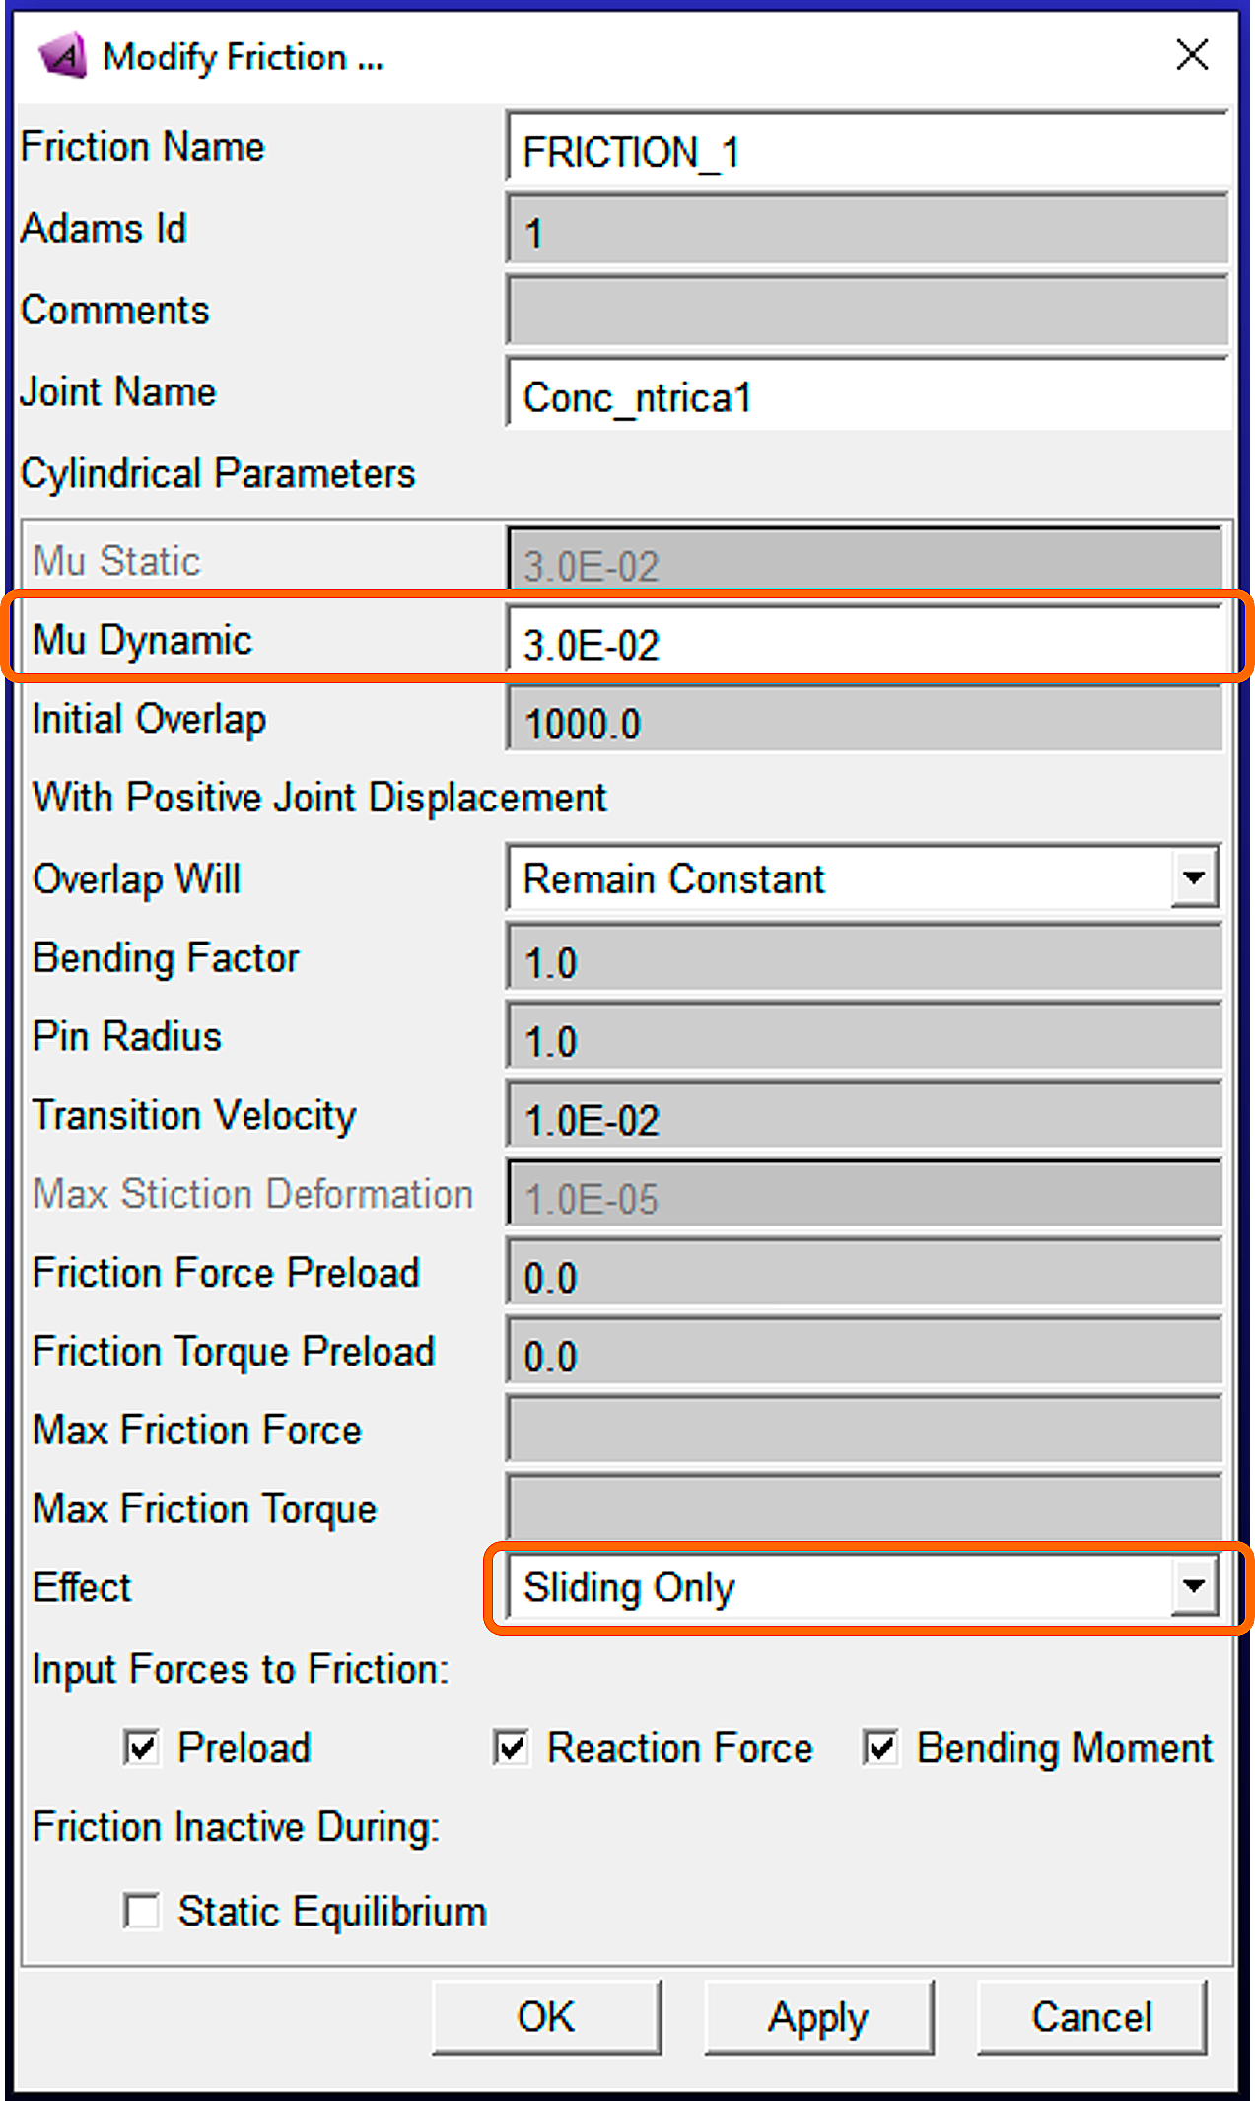Viewport: 1255px width, 2101px height.
Task: Select the Friction Force Preload field
Action: [864, 1276]
